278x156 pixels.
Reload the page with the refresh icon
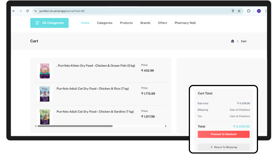[27, 11]
